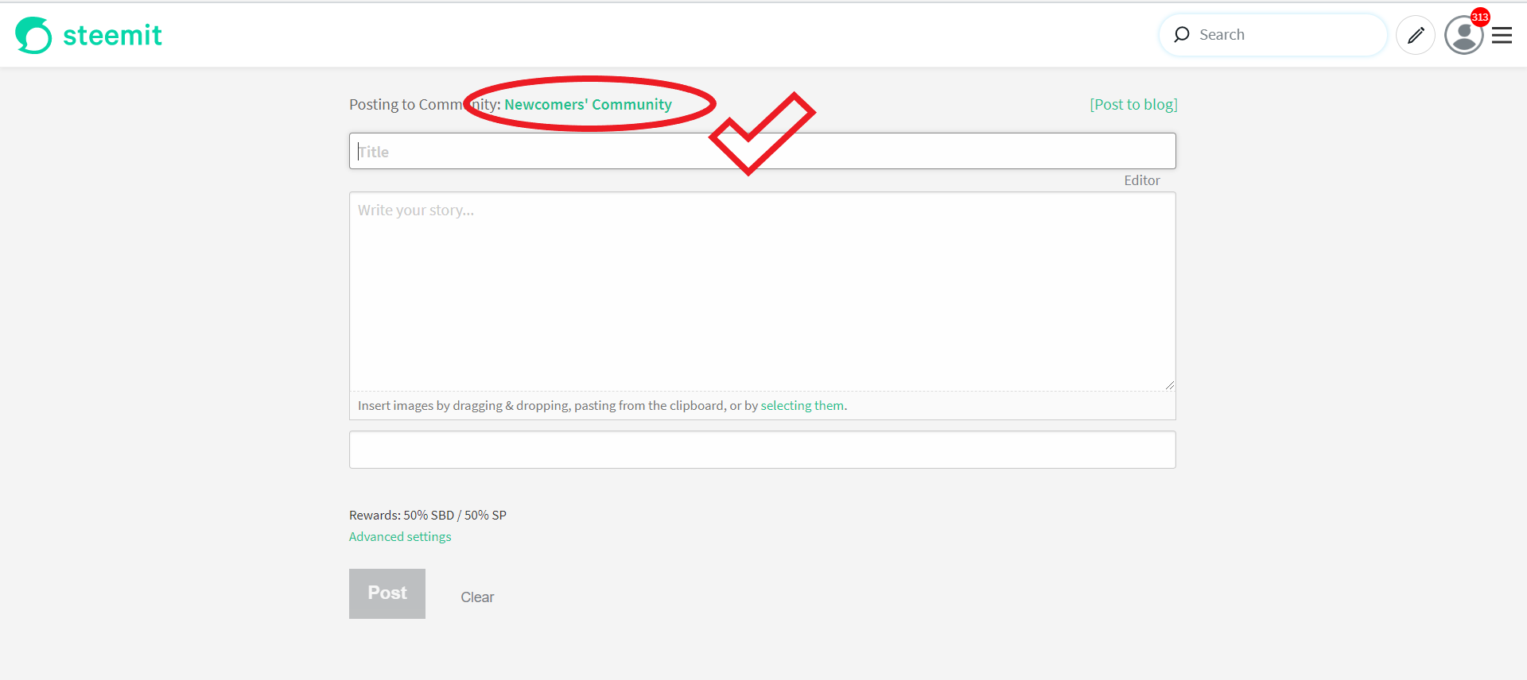Click the selecting them image link
The width and height of the screenshot is (1527, 680).
tap(802, 405)
